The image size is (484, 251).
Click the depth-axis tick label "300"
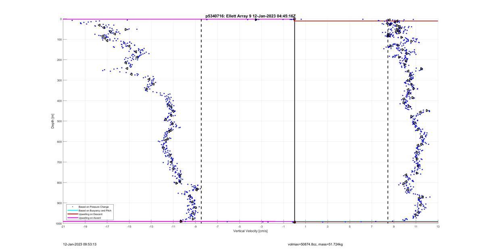pyautogui.click(x=59, y=80)
